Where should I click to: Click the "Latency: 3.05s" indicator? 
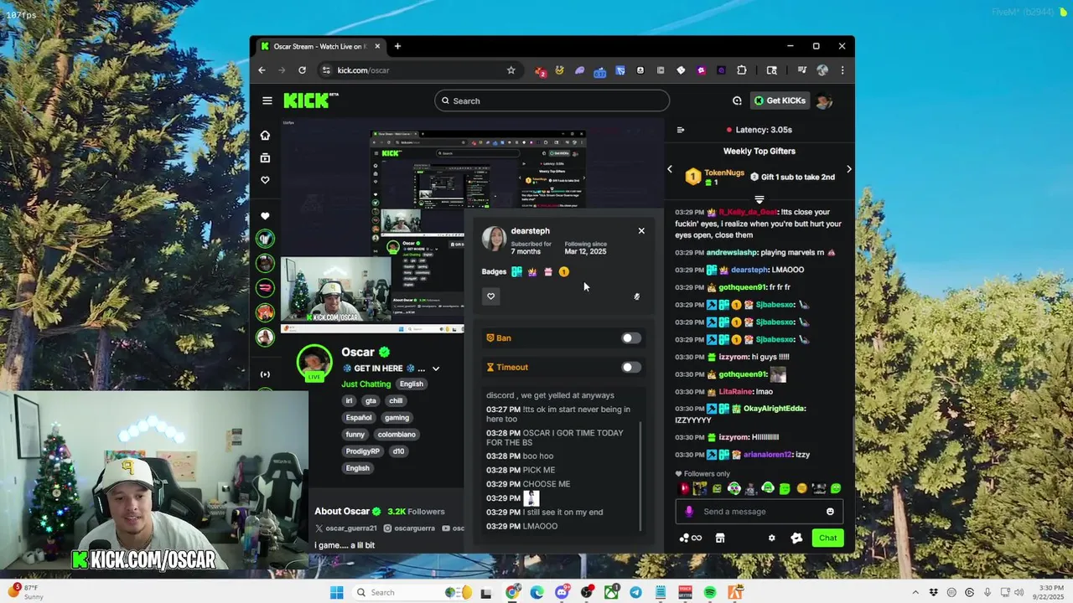759,130
